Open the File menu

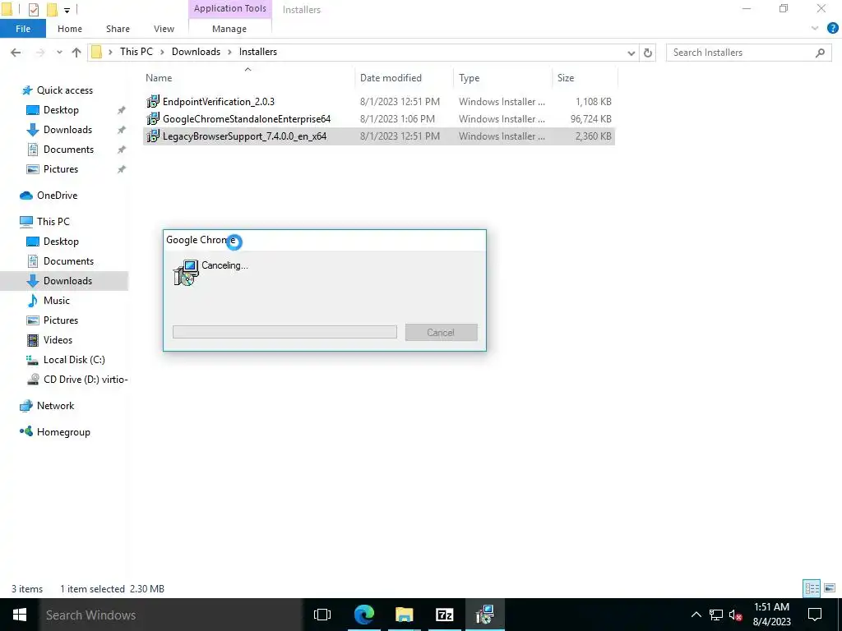point(23,29)
